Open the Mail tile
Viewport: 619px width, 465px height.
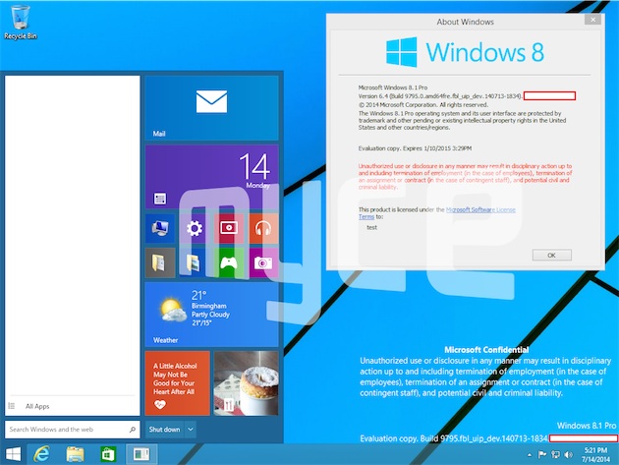click(211, 108)
